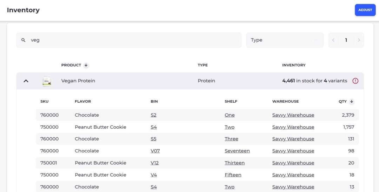The image size is (379, 192).
Task: Open shelf Two link in 13 row
Action: 230,187
